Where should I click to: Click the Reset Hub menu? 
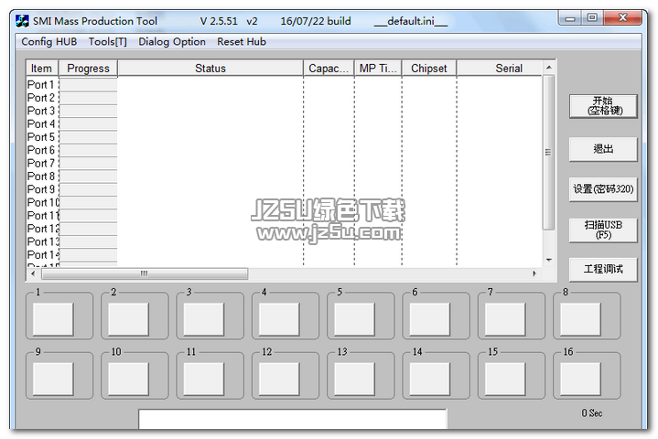coord(242,42)
